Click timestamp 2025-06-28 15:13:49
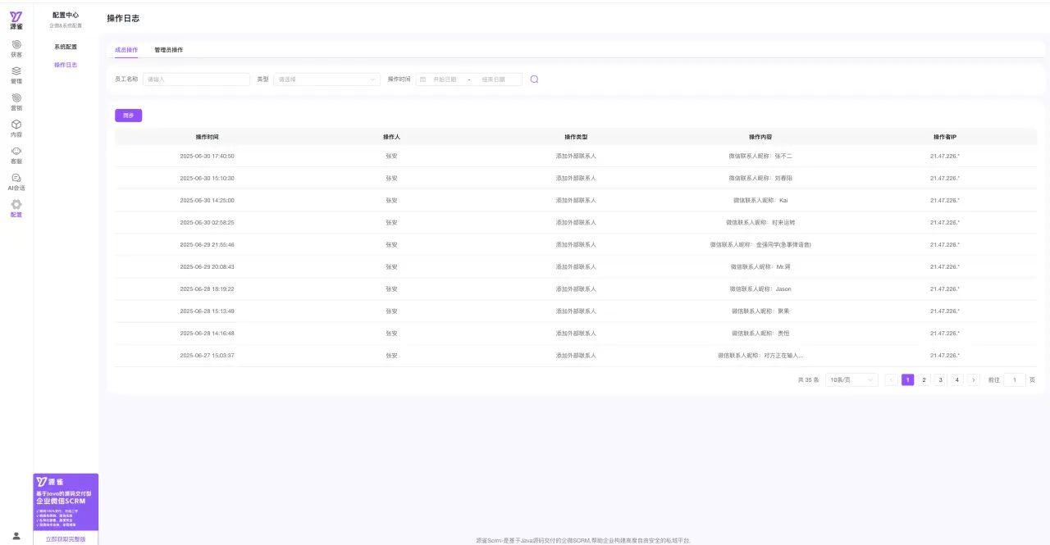Image resolution: width=1050 pixels, height=545 pixels. (208, 311)
